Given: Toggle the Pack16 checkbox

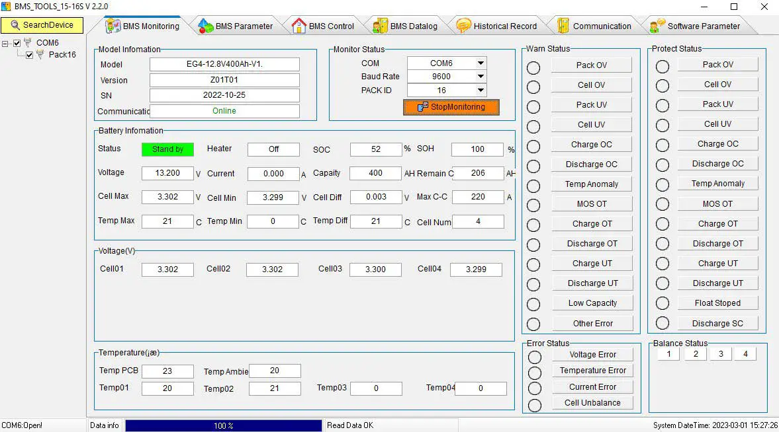Looking at the screenshot, I should click(29, 55).
